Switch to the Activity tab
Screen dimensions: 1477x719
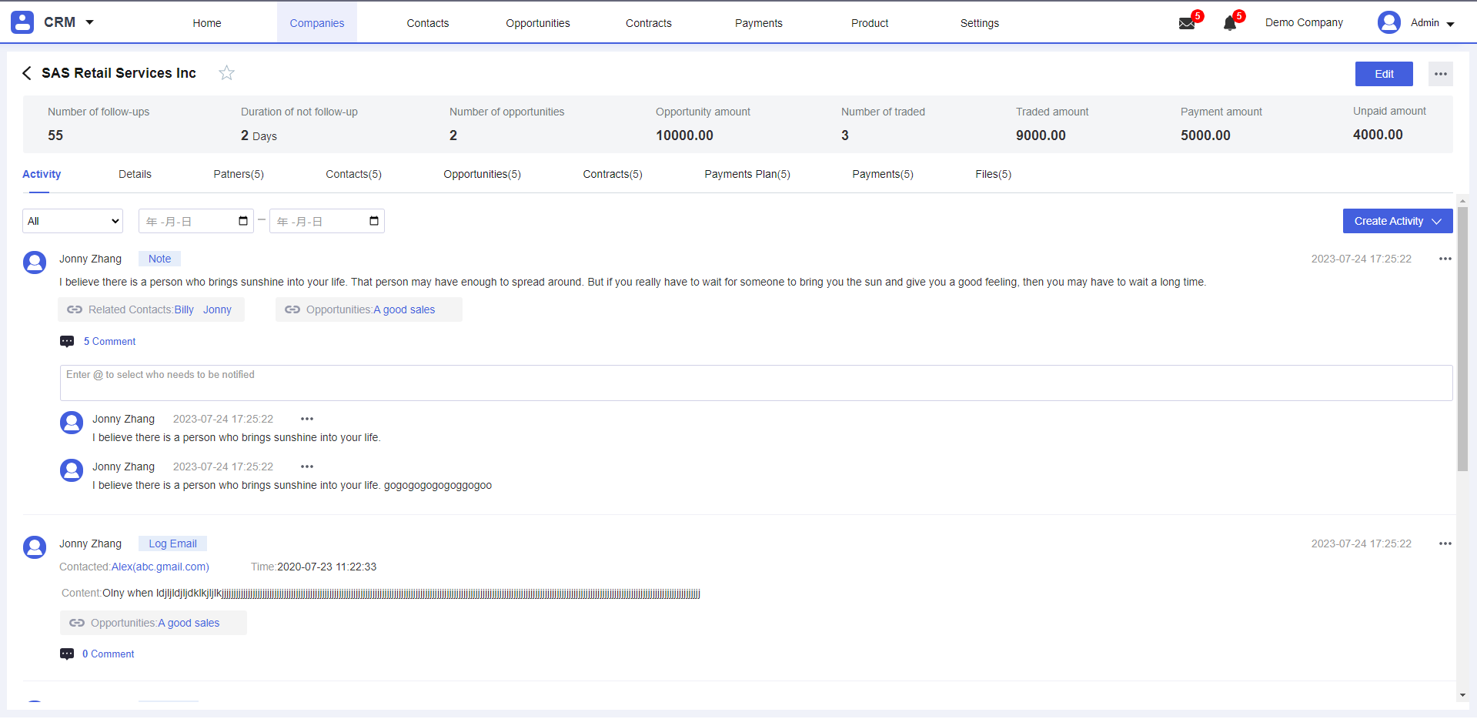click(42, 174)
